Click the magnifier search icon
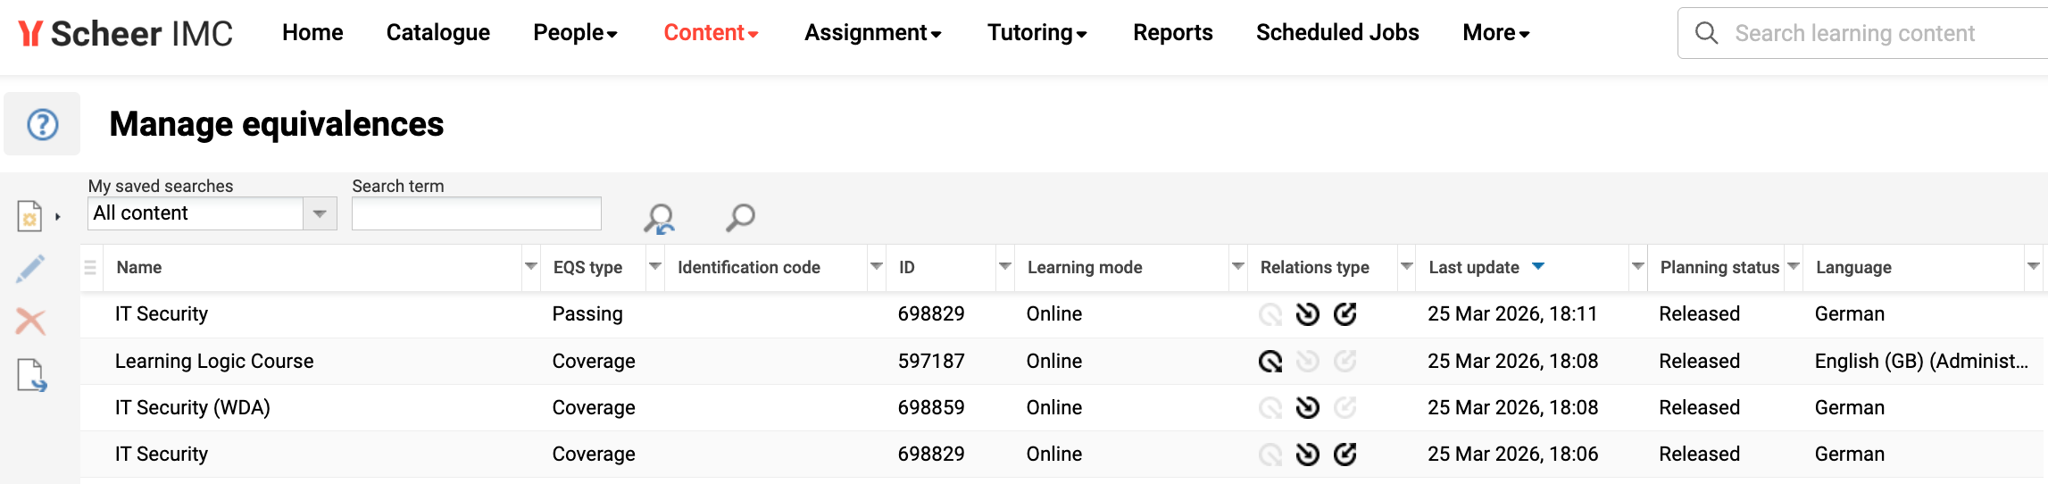Screen dimensions: 2048x484 [x=740, y=217]
